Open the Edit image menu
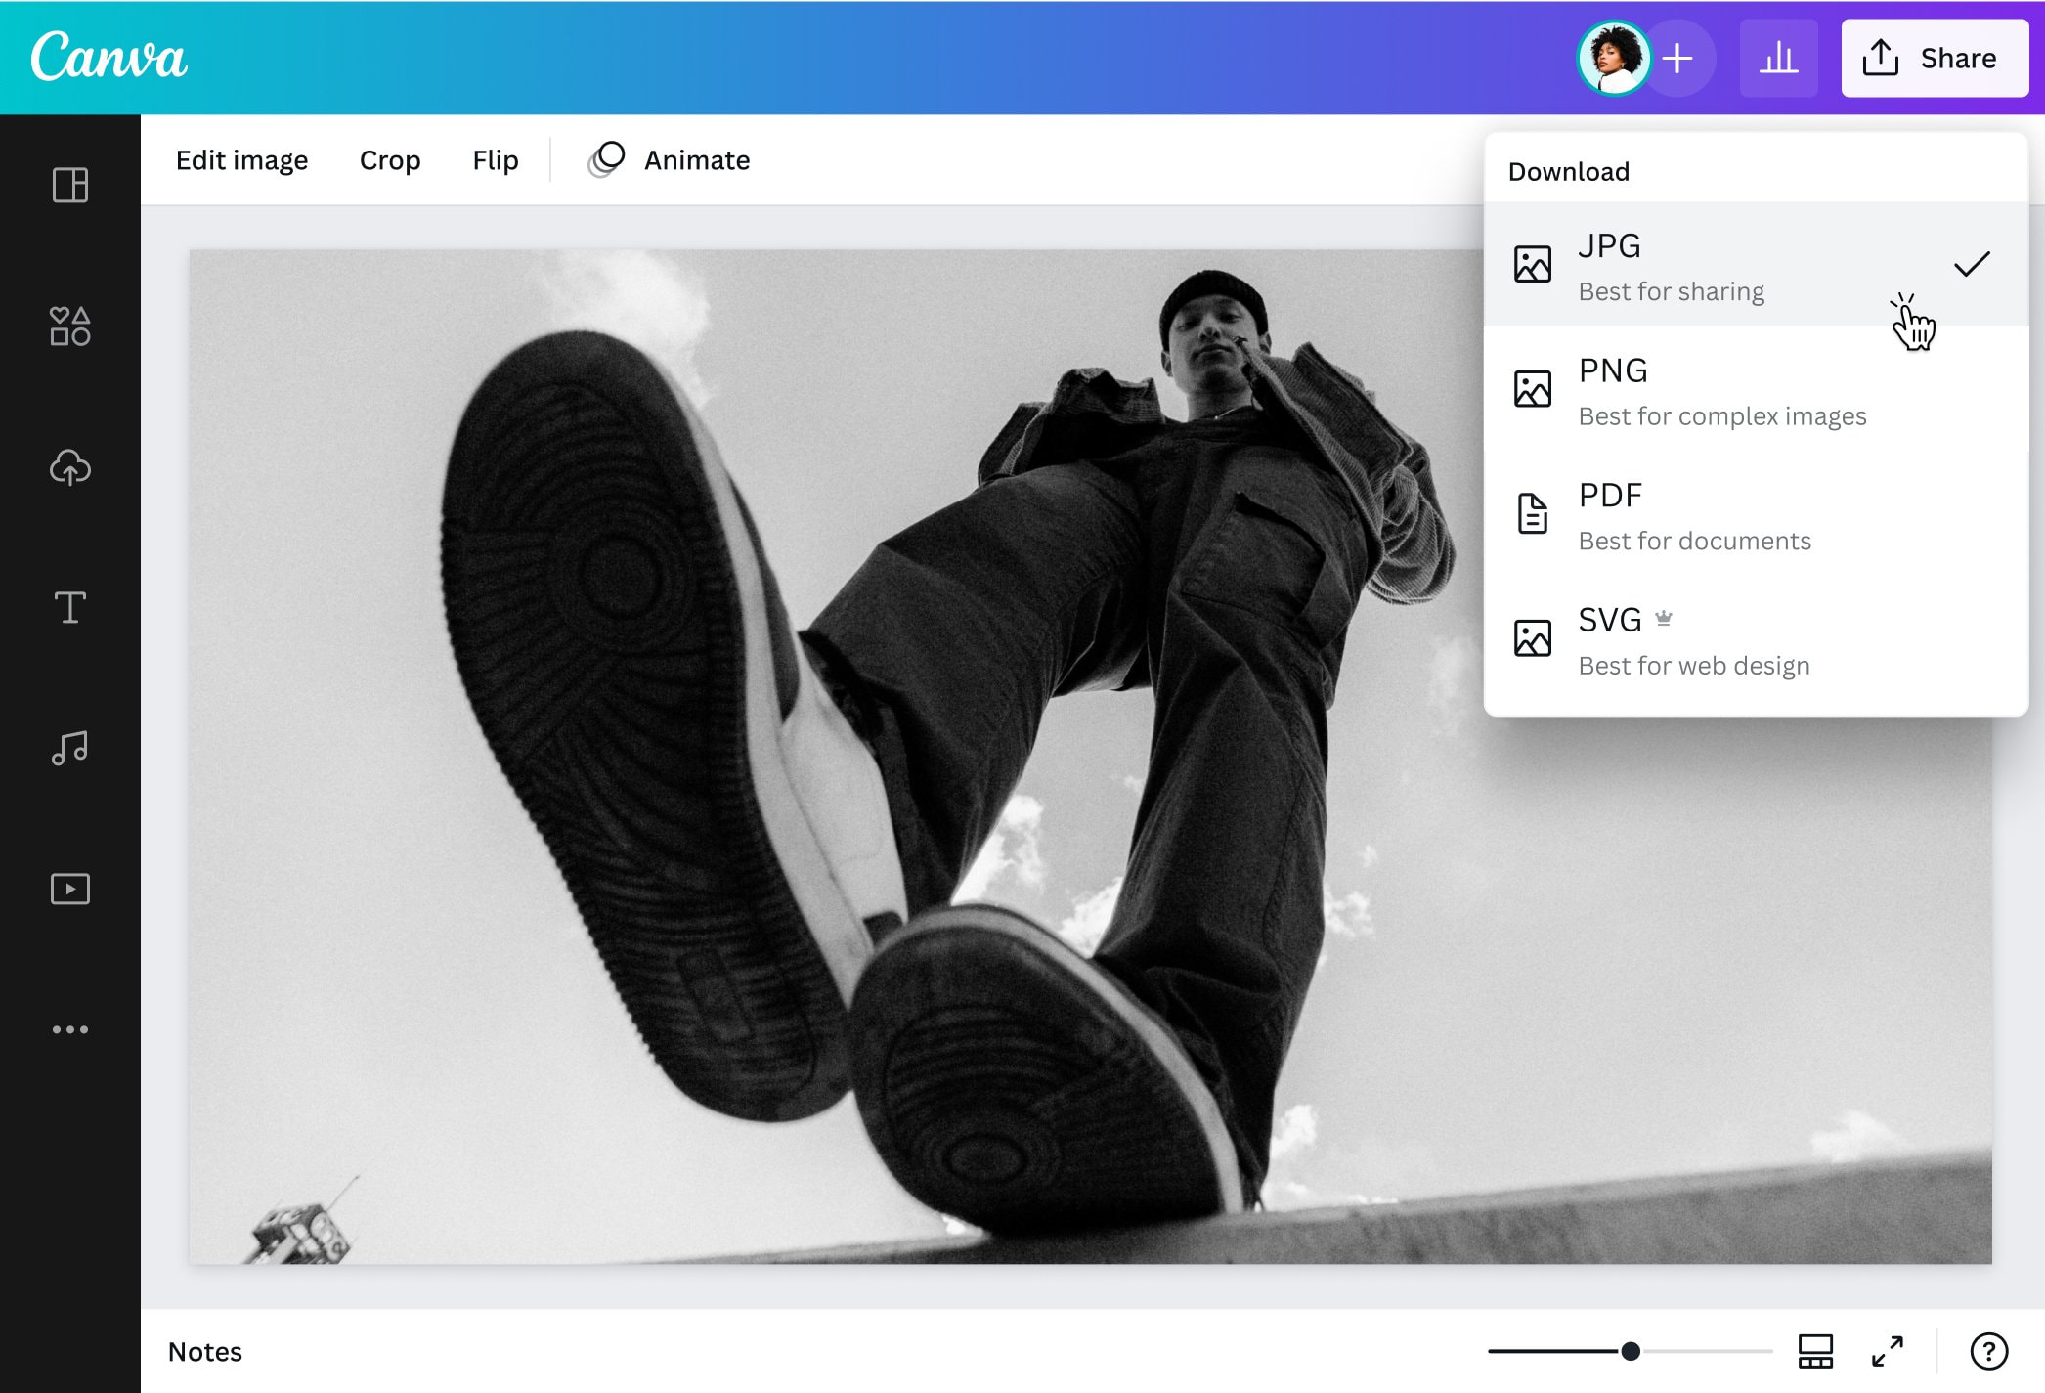2045x1393 pixels. [x=242, y=159]
